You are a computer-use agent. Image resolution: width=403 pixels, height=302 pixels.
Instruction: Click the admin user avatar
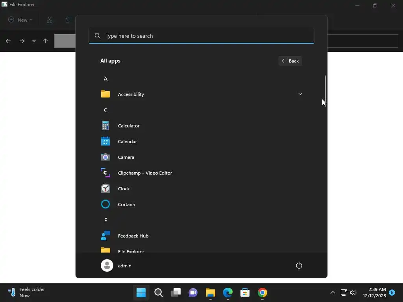[107, 265]
